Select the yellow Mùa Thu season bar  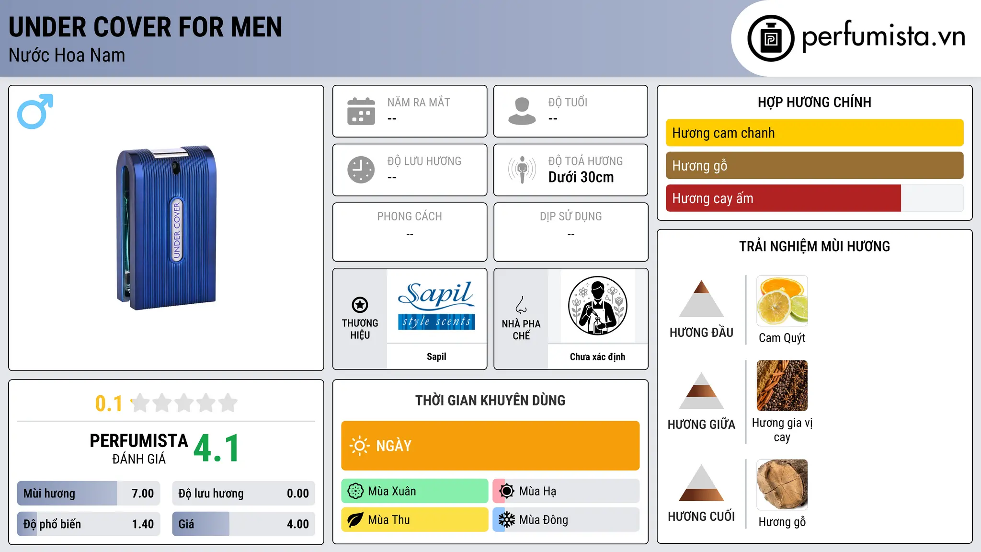(x=415, y=520)
